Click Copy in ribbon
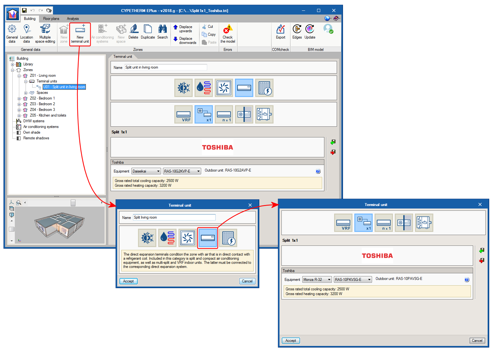The height and width of the screenshot is (351, 493). point(209,34)
